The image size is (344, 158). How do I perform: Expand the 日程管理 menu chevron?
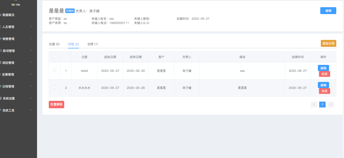(32, 86)
